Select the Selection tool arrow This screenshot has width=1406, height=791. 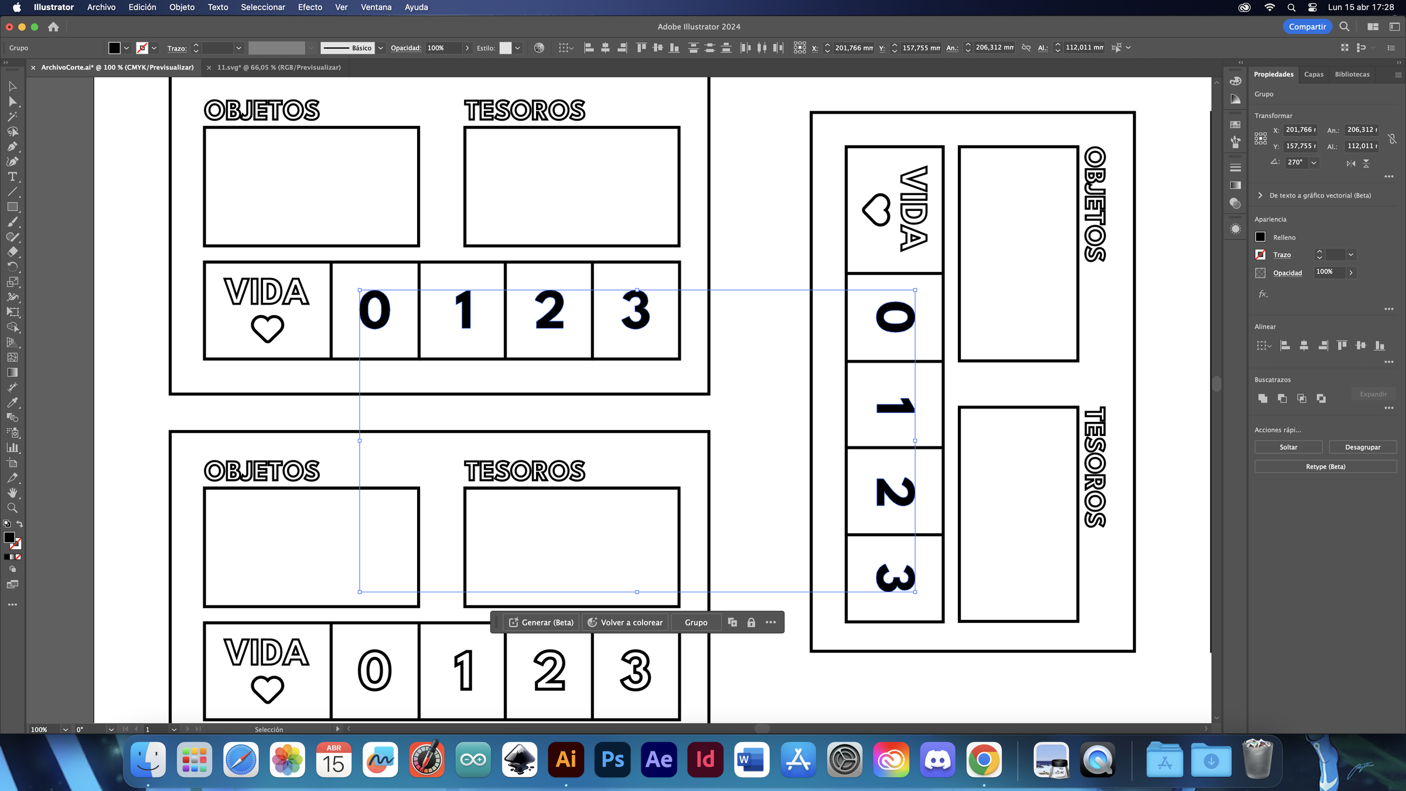coord(12,86)
